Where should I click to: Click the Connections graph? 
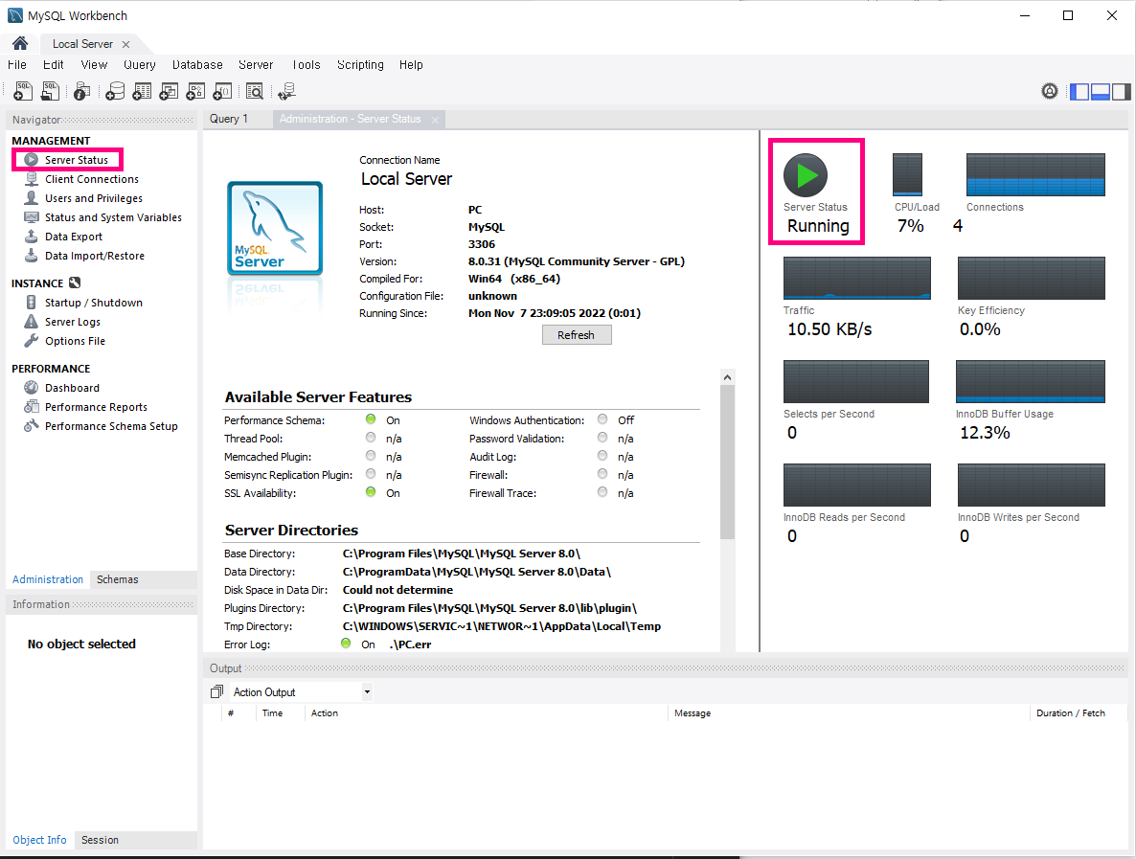click(1035, 174)
